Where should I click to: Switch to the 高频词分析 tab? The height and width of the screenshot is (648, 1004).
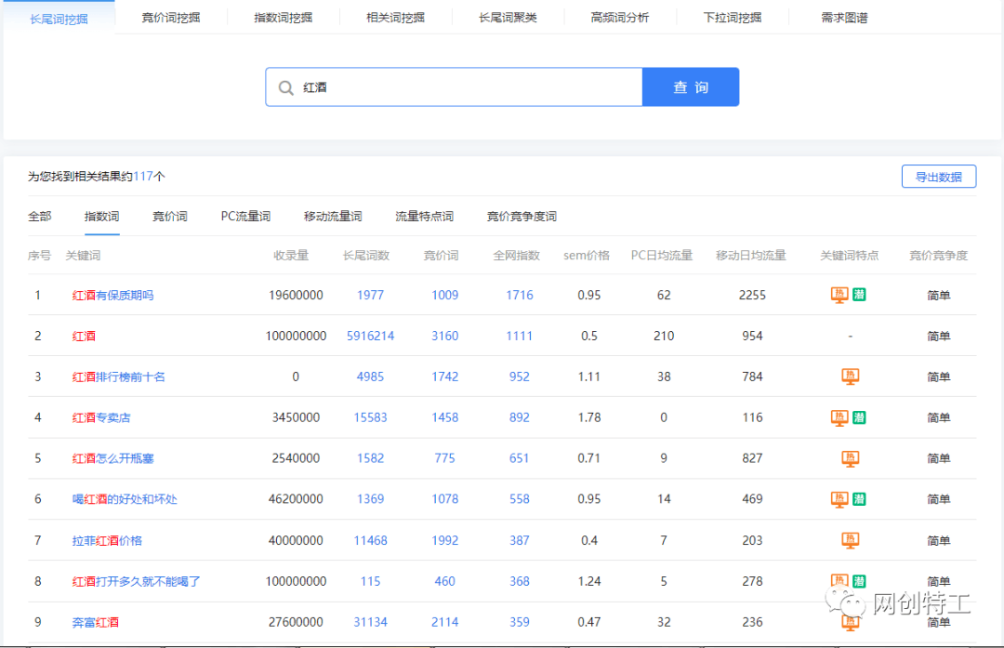tap(620, 16)
